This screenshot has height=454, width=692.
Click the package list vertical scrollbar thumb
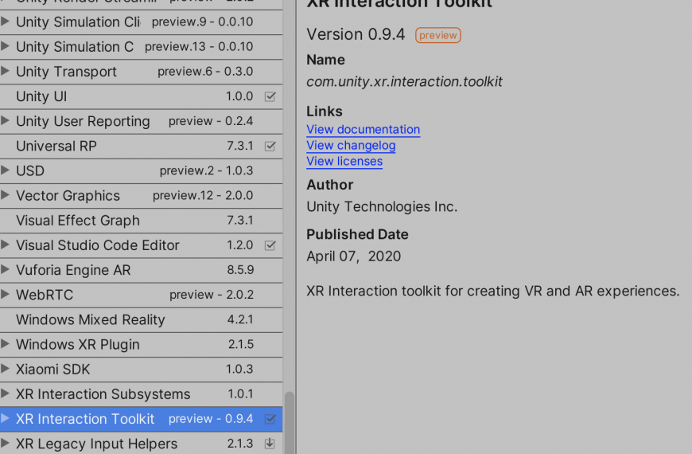[290, 423]
